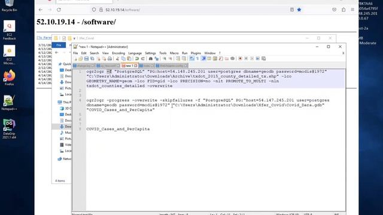The image size is (383, 215).
Task: Toggle Word wrap in Notepad++ toolbar
Action: [x=191, y=59]
